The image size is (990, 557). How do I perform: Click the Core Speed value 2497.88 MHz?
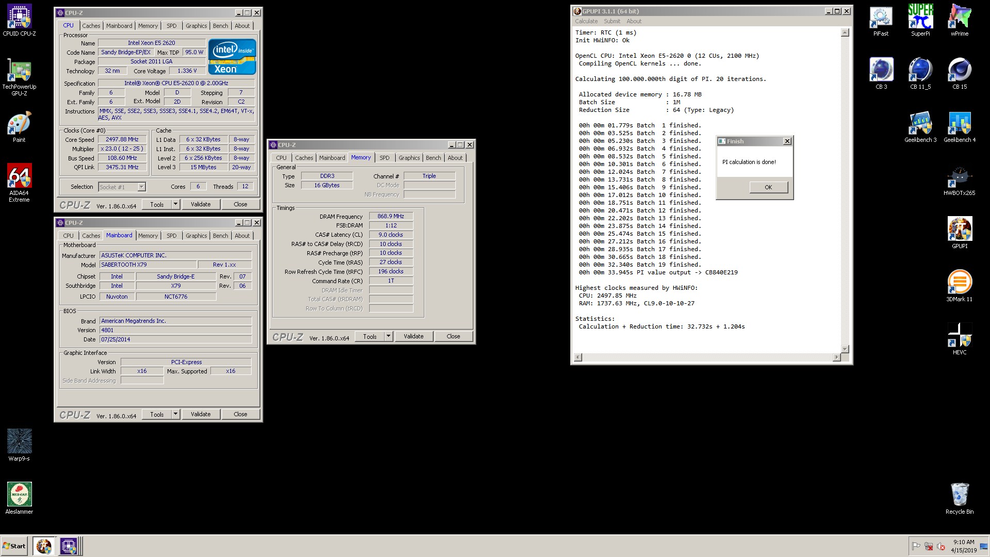(122, 139)
